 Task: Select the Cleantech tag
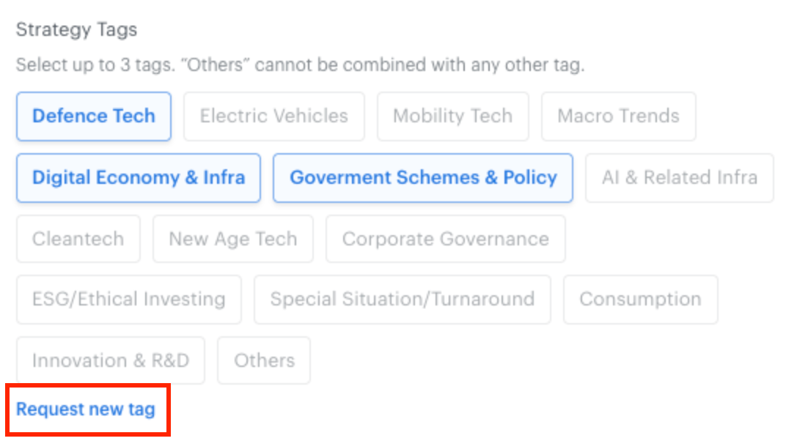(78, 239)
